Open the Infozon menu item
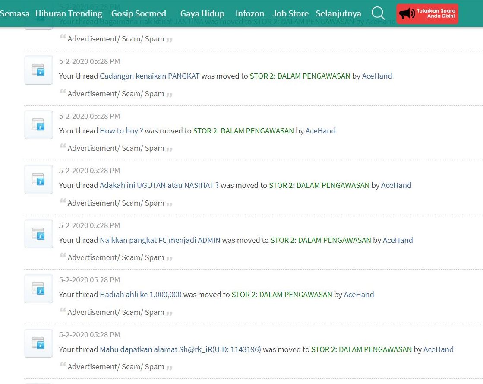 click(250, 13)
